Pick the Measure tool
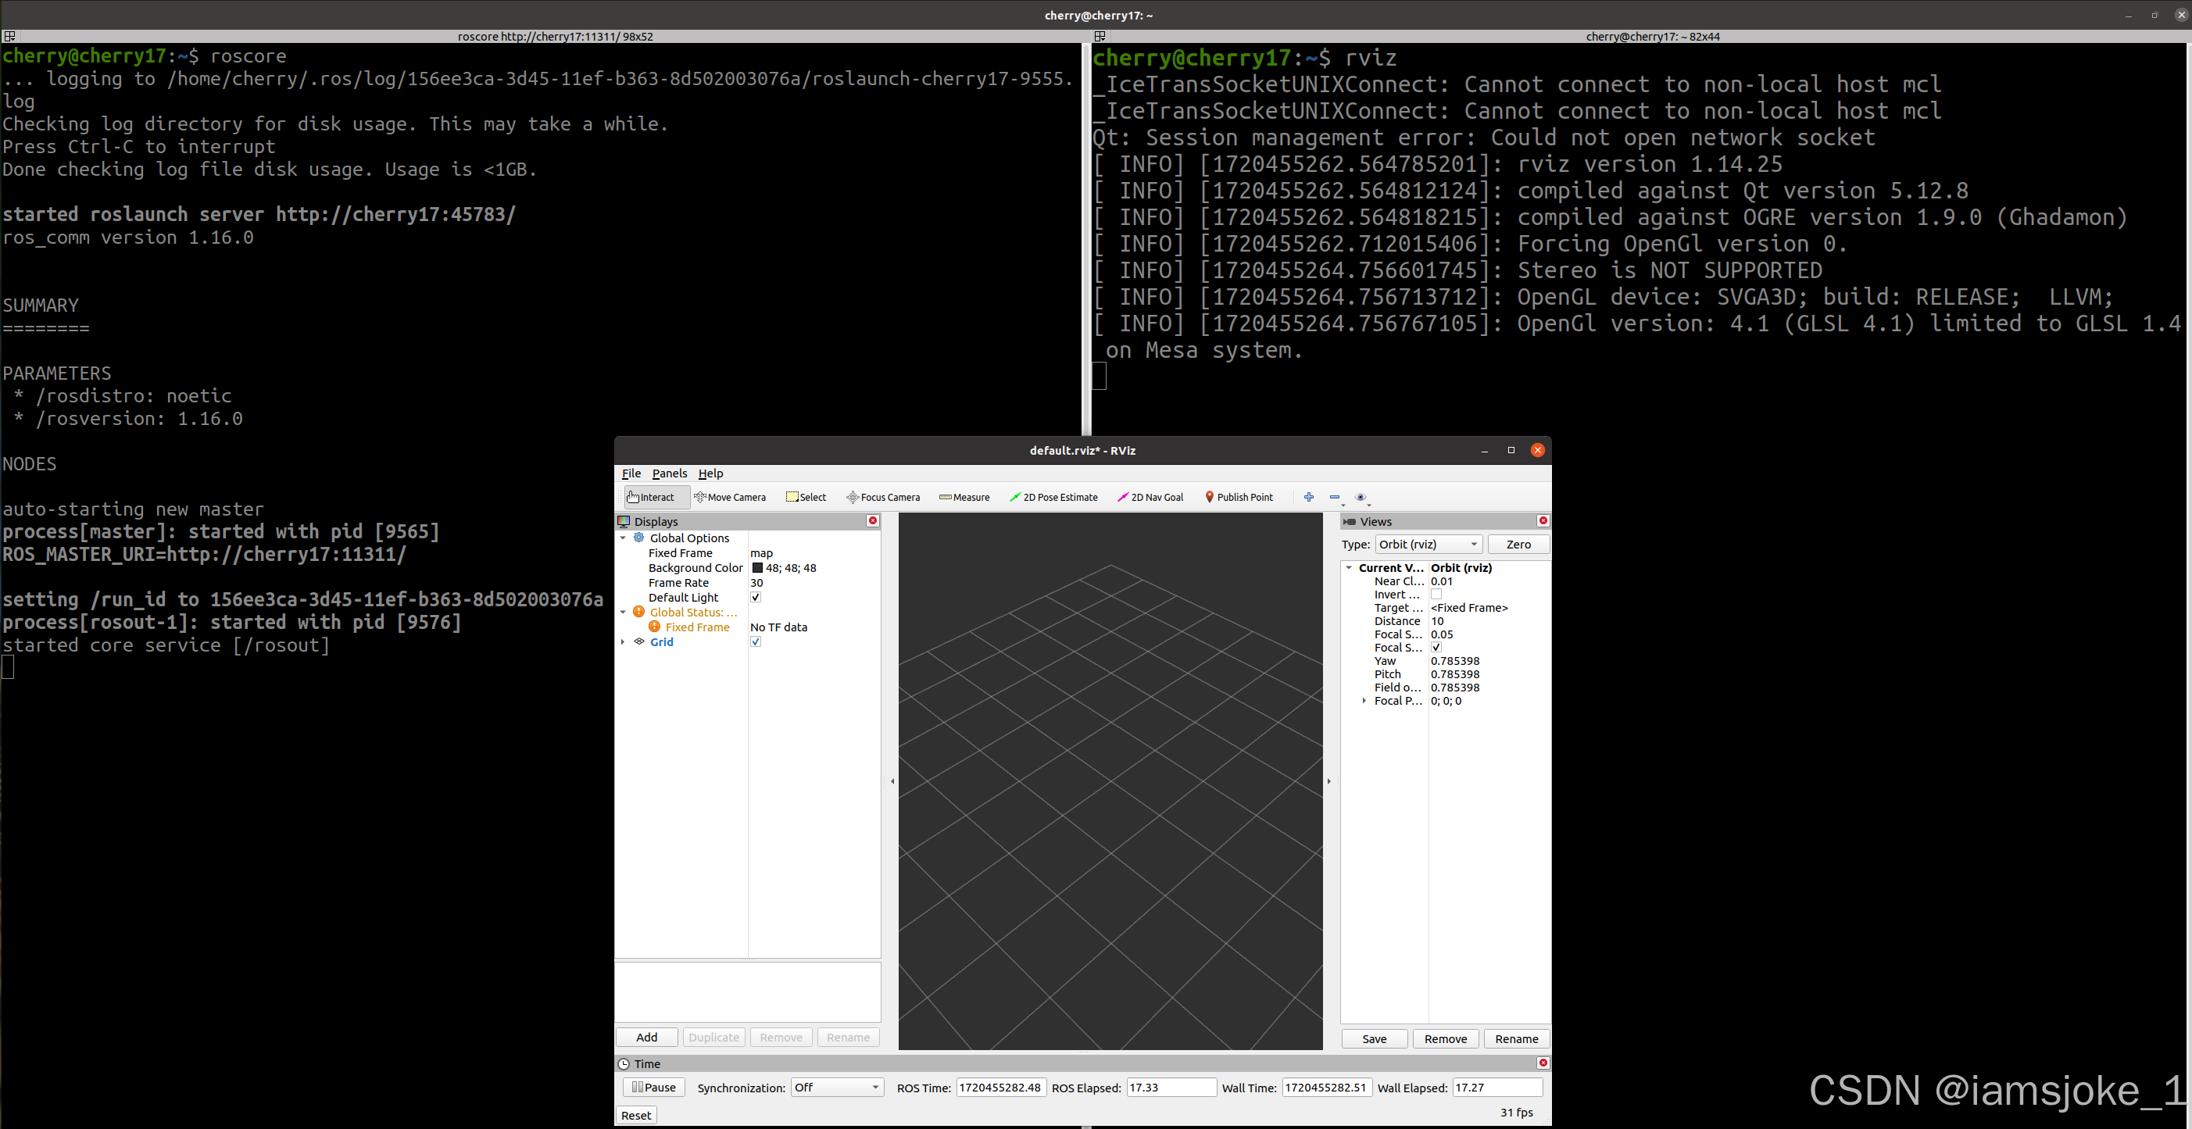The width and height of the screenshot is (2192, 1129). point(964,497)
